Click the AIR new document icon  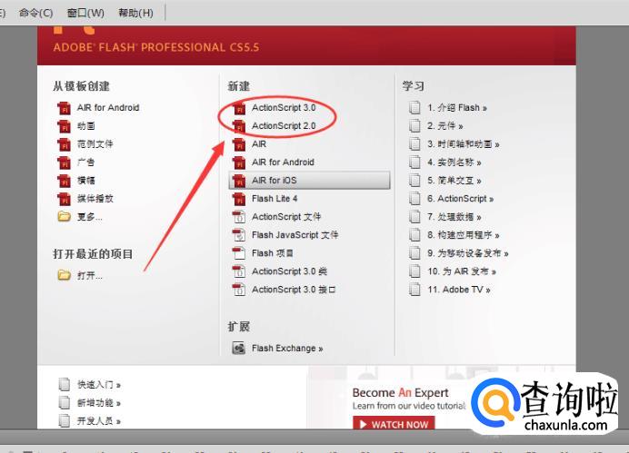[x=239, y=144]
